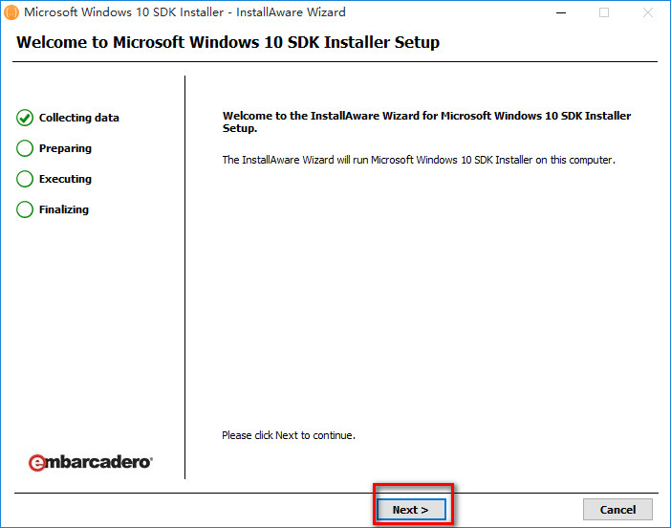
Task: Click the window title 'Microsoft Windows 10 SDK Installer - InstallAware Wizard'
Action: tap(184, 12)
